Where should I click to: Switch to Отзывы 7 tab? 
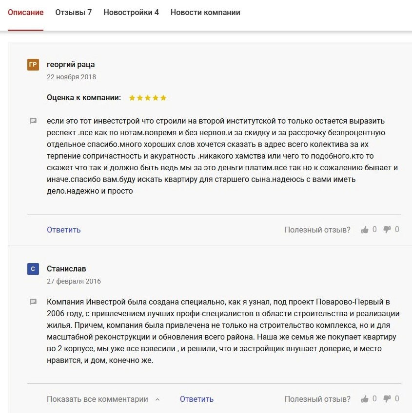tap(73, 12)
